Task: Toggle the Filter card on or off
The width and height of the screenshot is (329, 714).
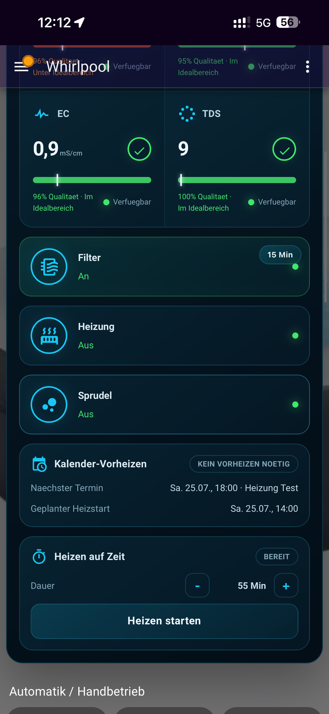Action: click(x=164, y=267)
